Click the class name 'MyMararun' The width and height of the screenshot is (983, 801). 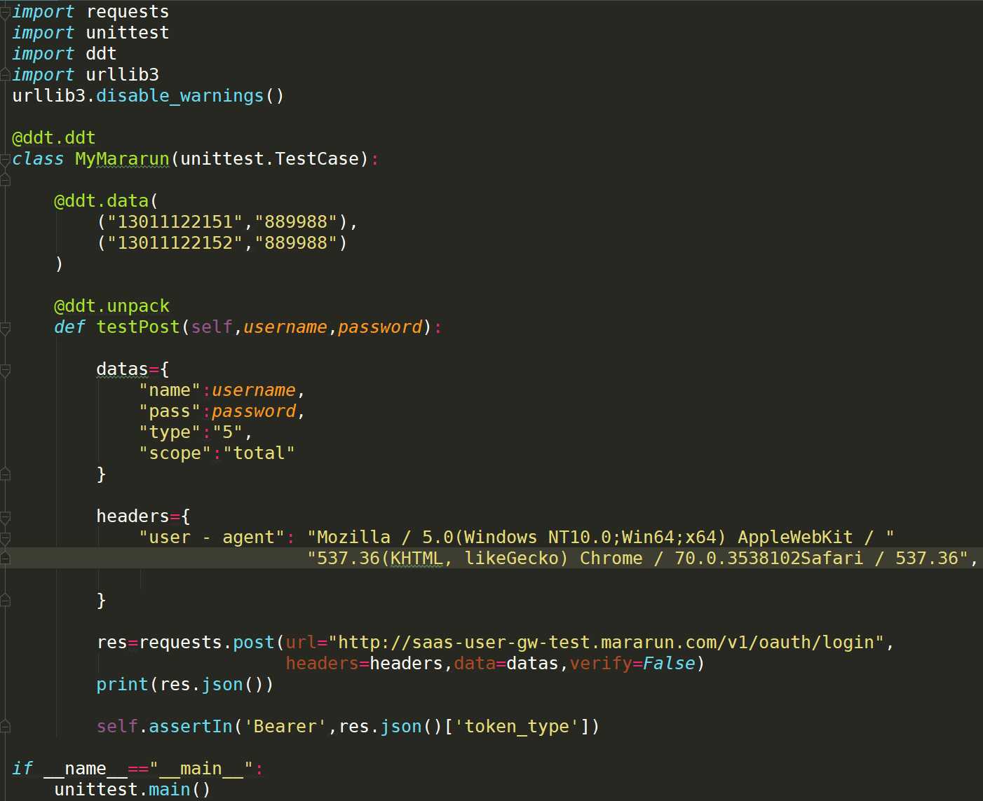pyautogui.click(x=123, y=159)
